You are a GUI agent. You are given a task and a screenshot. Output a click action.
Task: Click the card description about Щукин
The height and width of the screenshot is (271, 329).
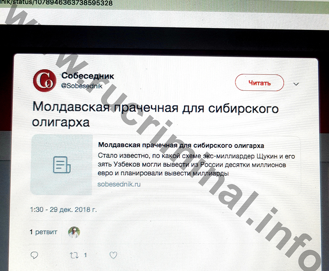coord(196,165)
